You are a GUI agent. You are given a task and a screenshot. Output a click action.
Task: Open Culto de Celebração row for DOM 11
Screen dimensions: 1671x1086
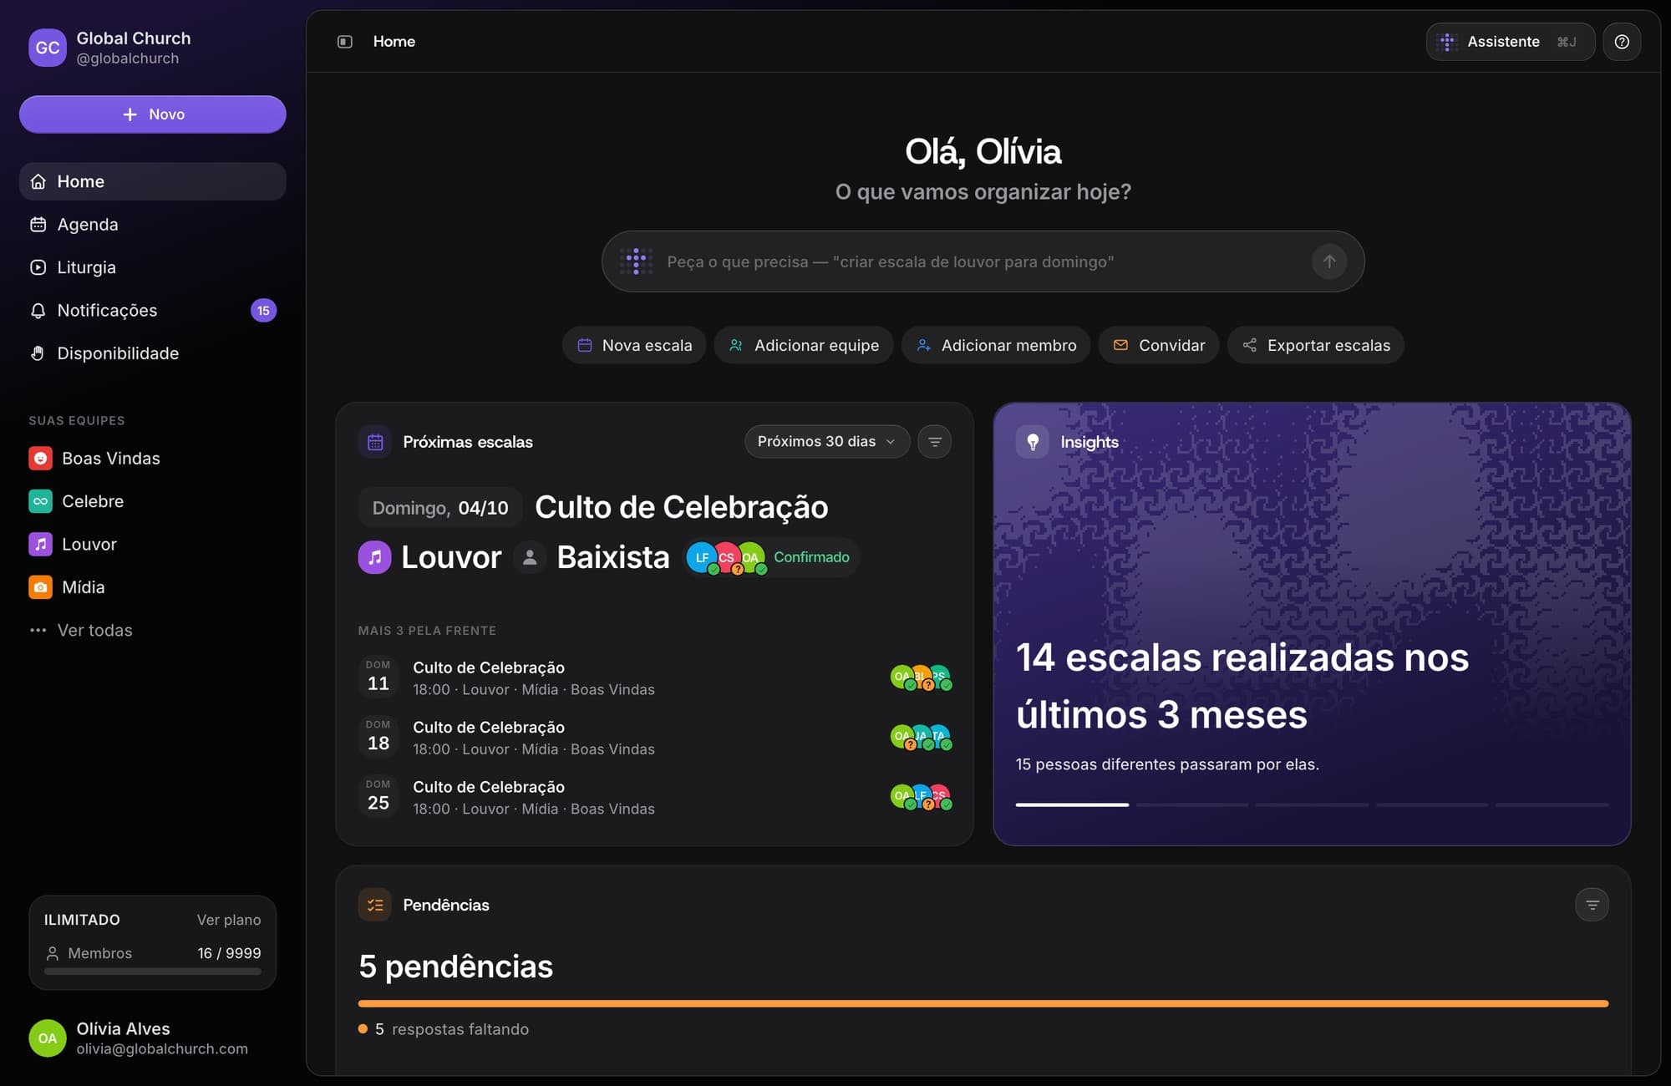pyautogui.click(x=655, y=677)
